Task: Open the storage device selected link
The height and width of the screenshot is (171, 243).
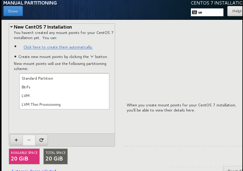Action: coord(34,170)
